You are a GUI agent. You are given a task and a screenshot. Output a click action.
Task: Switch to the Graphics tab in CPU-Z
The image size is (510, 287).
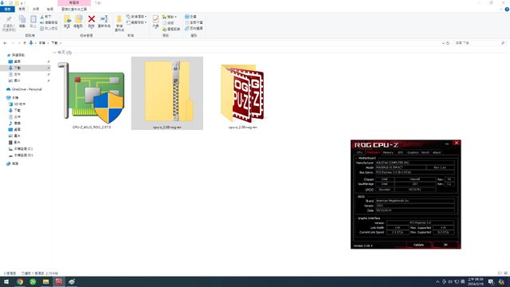(x=413, y=152)
